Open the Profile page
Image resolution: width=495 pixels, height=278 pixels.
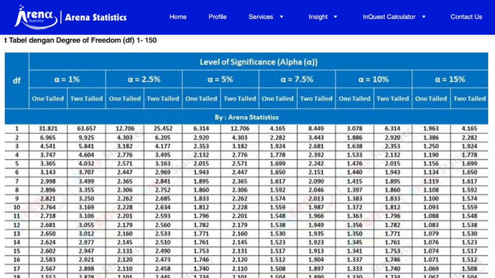(x=217, y=17)
